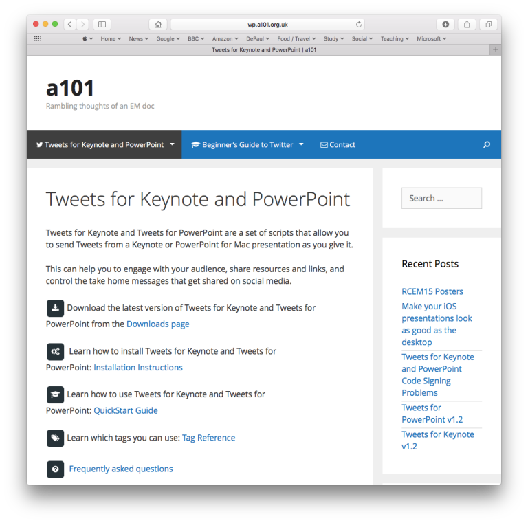This screenshot has height=523, width=528.
Task: Click the Safari back arrow button
Action: coord(70,25)
